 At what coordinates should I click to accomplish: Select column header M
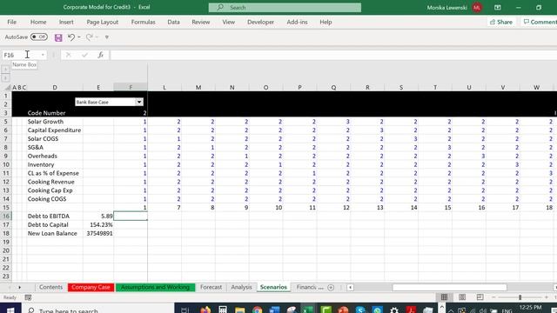[198, 87]
